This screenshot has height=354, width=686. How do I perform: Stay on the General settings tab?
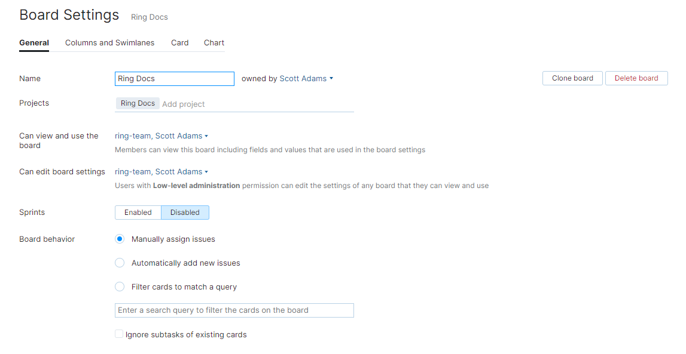(x=33, y=42)
